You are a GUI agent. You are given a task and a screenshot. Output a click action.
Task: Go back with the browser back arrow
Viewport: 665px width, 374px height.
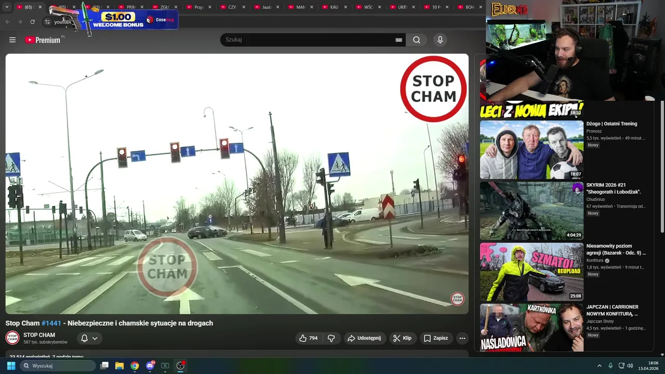pyautogui.click(x=7, y=22)
